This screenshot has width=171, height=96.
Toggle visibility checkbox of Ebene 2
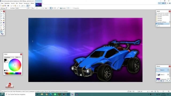click(168, 75)
